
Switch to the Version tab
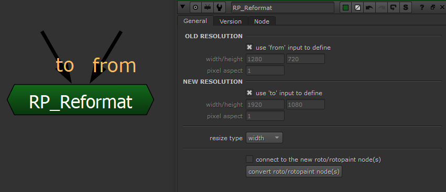[231, 21]
